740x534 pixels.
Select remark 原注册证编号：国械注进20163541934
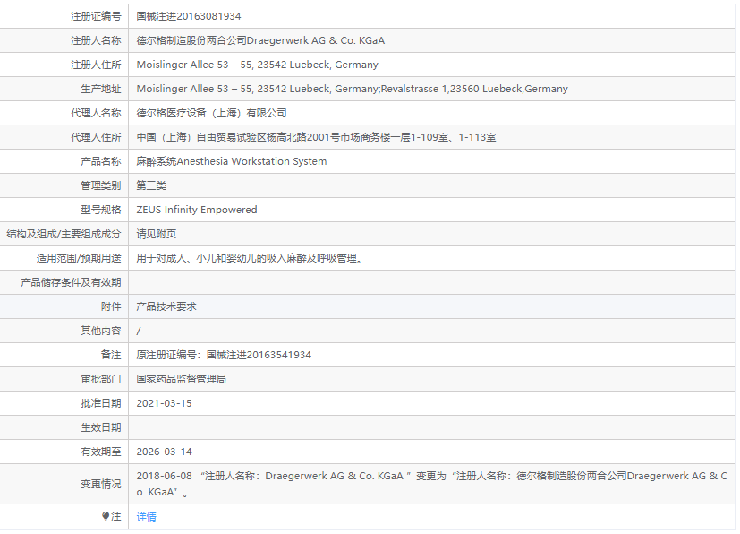pyautogui.click(x=224, y=355)
